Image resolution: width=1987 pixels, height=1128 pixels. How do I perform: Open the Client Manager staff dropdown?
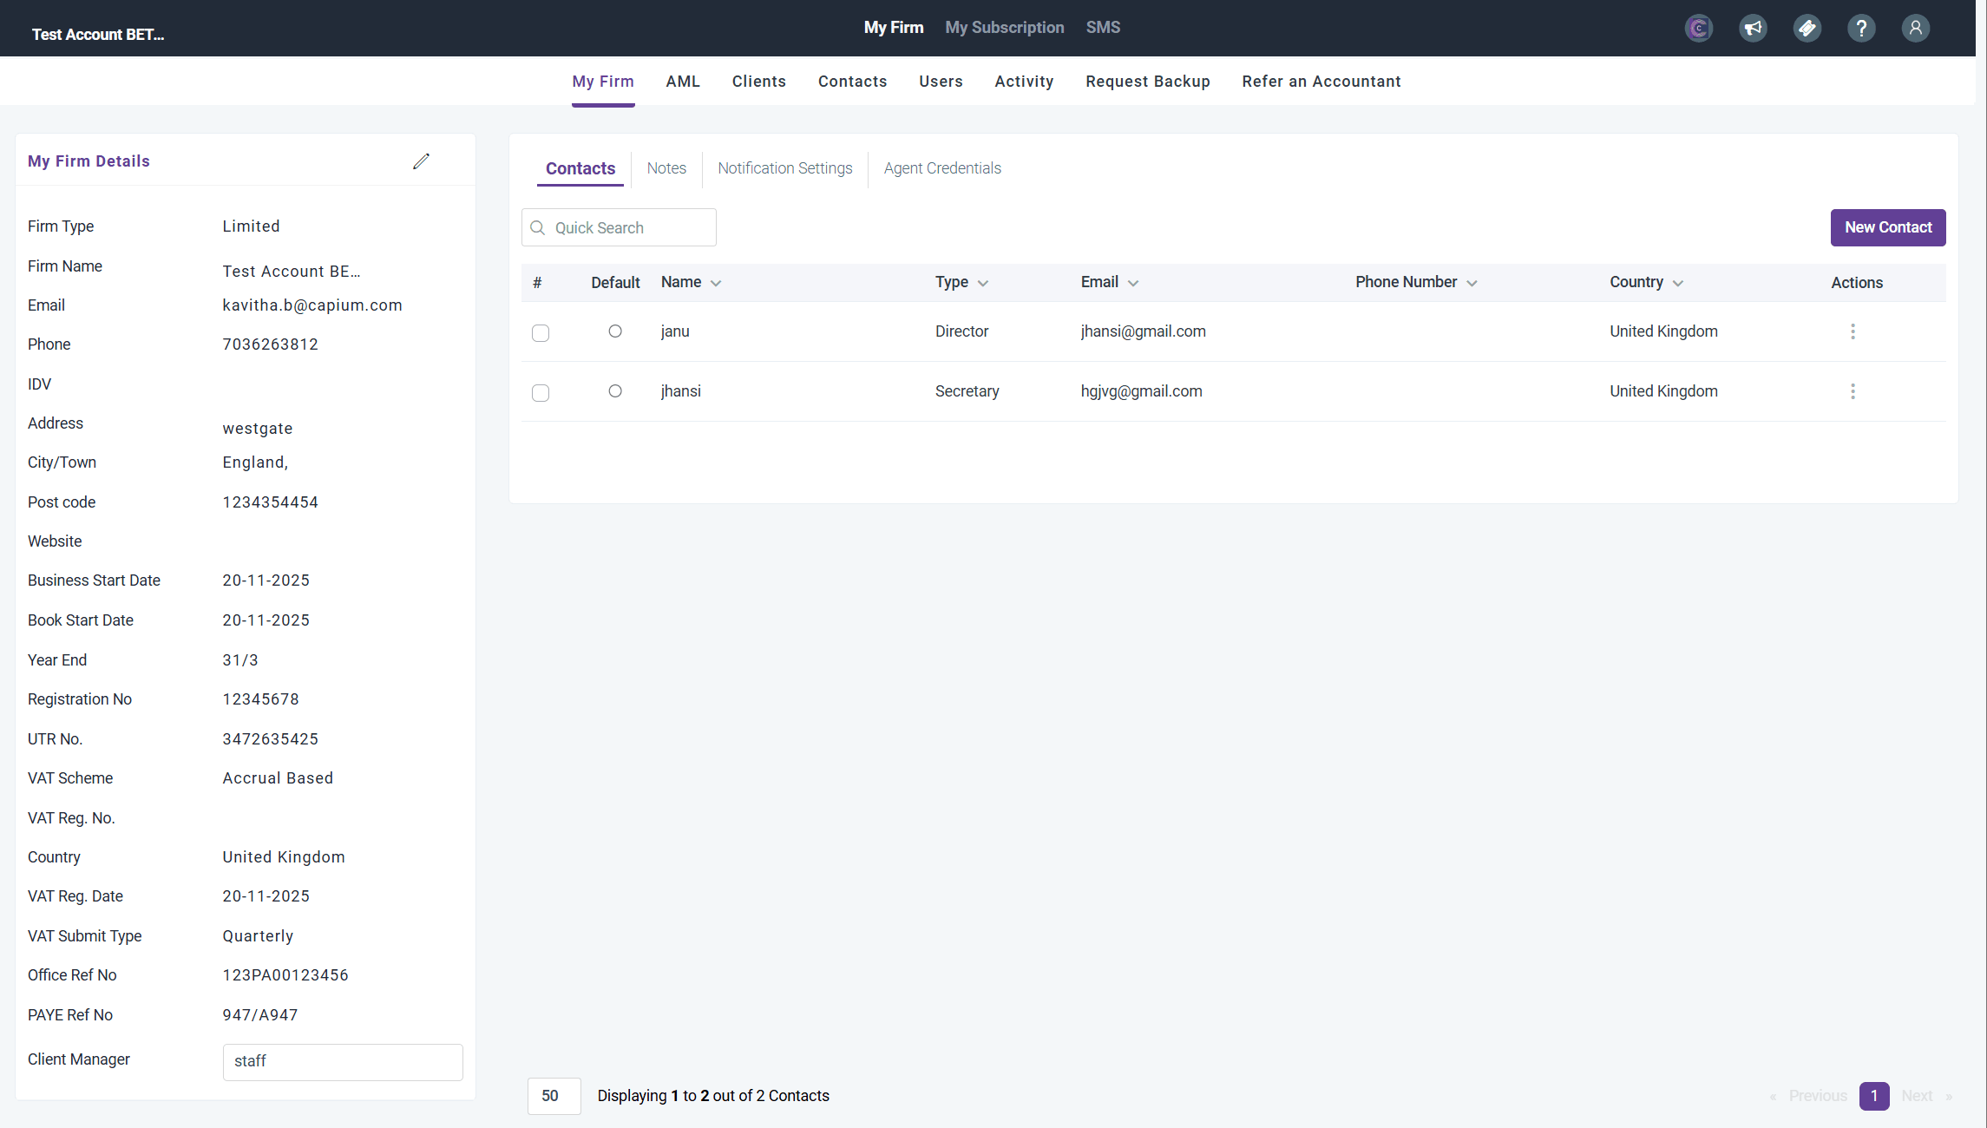point(343,1062)
